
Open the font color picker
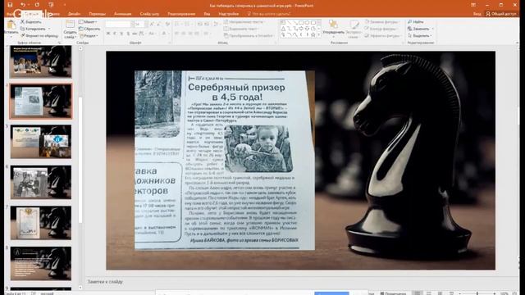(x=164, y=34)
